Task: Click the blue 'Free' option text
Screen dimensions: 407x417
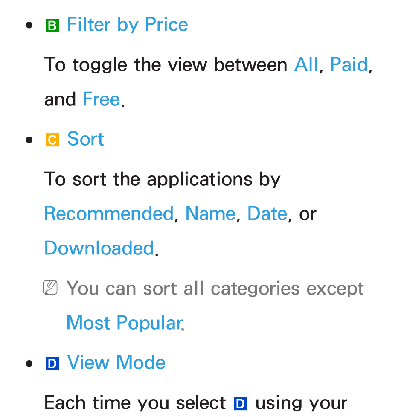Action: 101,99
